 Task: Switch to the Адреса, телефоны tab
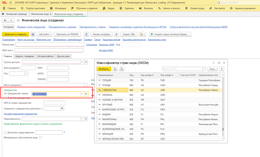pos(25,56)
